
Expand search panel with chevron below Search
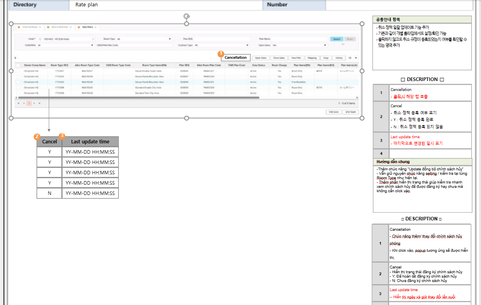pyautogui.click(x=343, y=44)
